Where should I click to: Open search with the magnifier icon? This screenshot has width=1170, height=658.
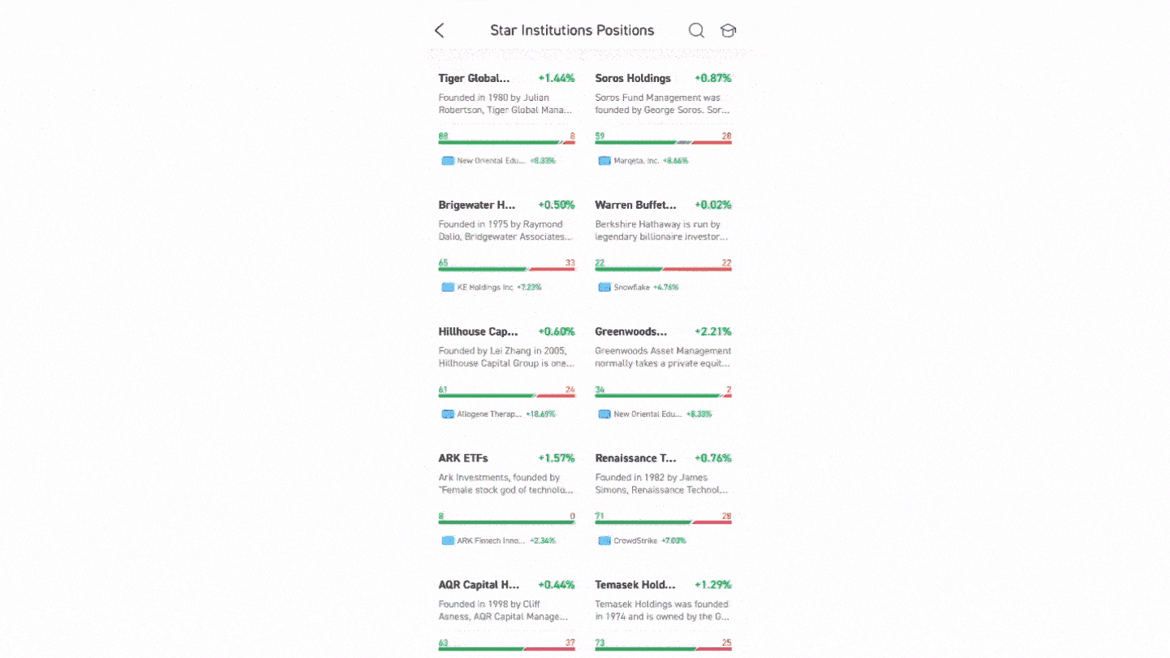pos(696,30)
